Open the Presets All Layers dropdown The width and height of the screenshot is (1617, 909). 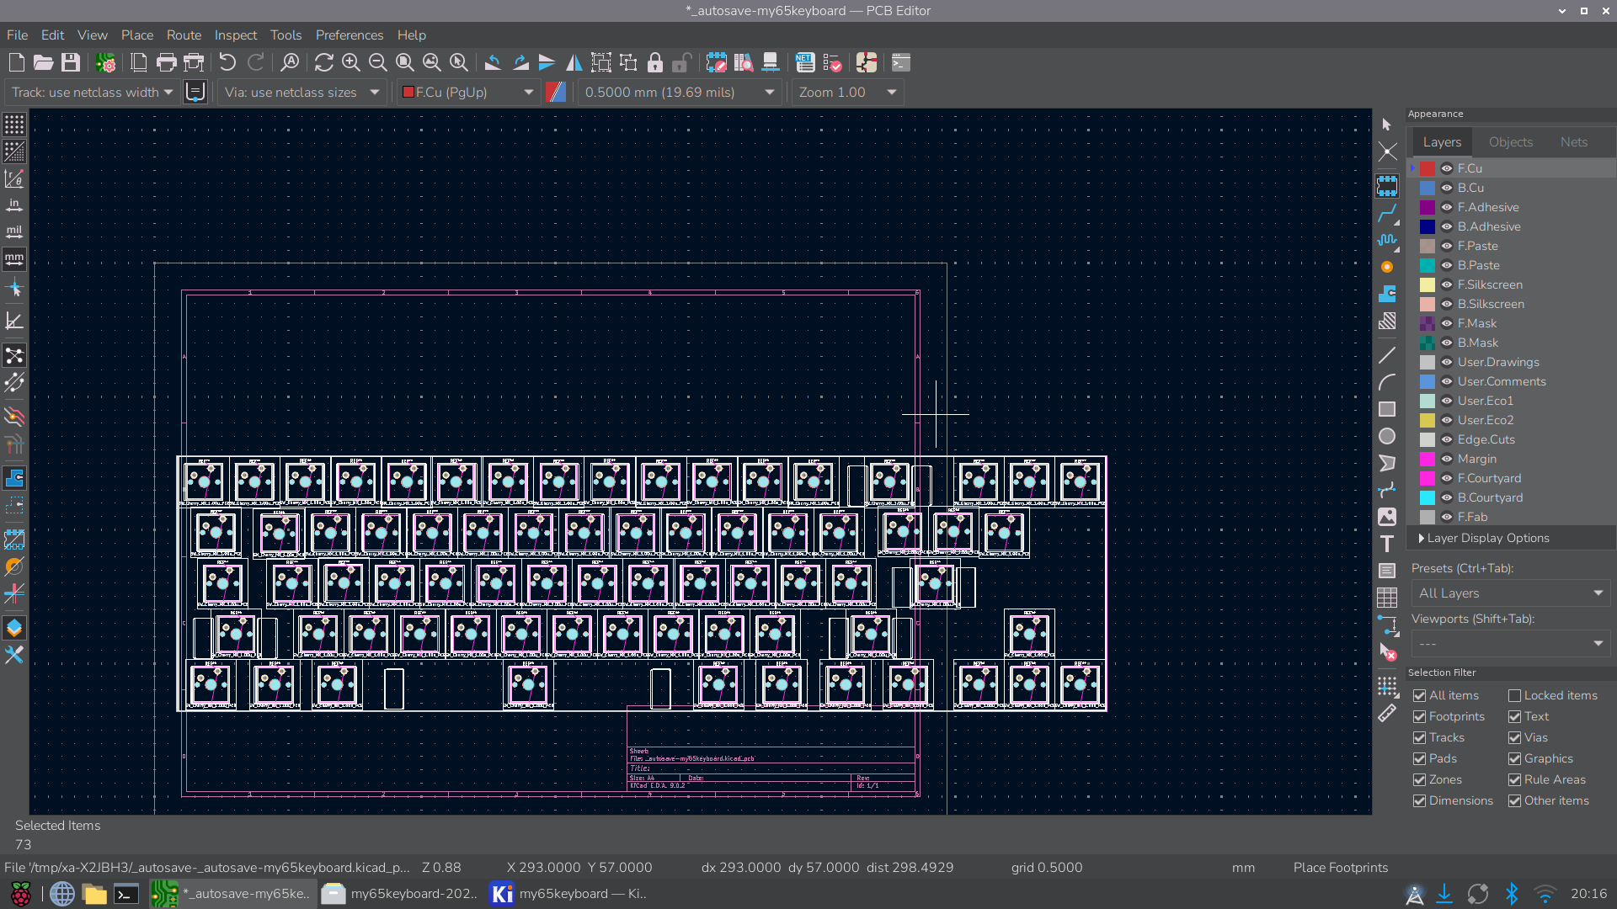[1510, 593]
